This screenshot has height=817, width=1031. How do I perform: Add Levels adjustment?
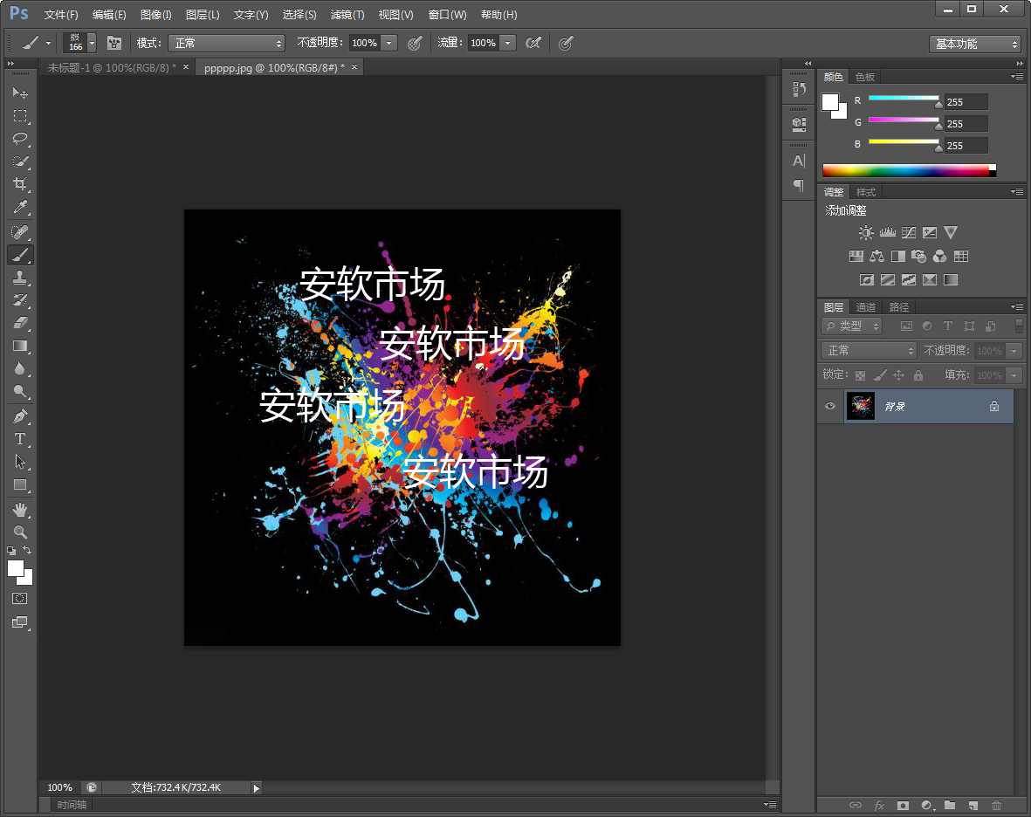[x=888, y=233]
